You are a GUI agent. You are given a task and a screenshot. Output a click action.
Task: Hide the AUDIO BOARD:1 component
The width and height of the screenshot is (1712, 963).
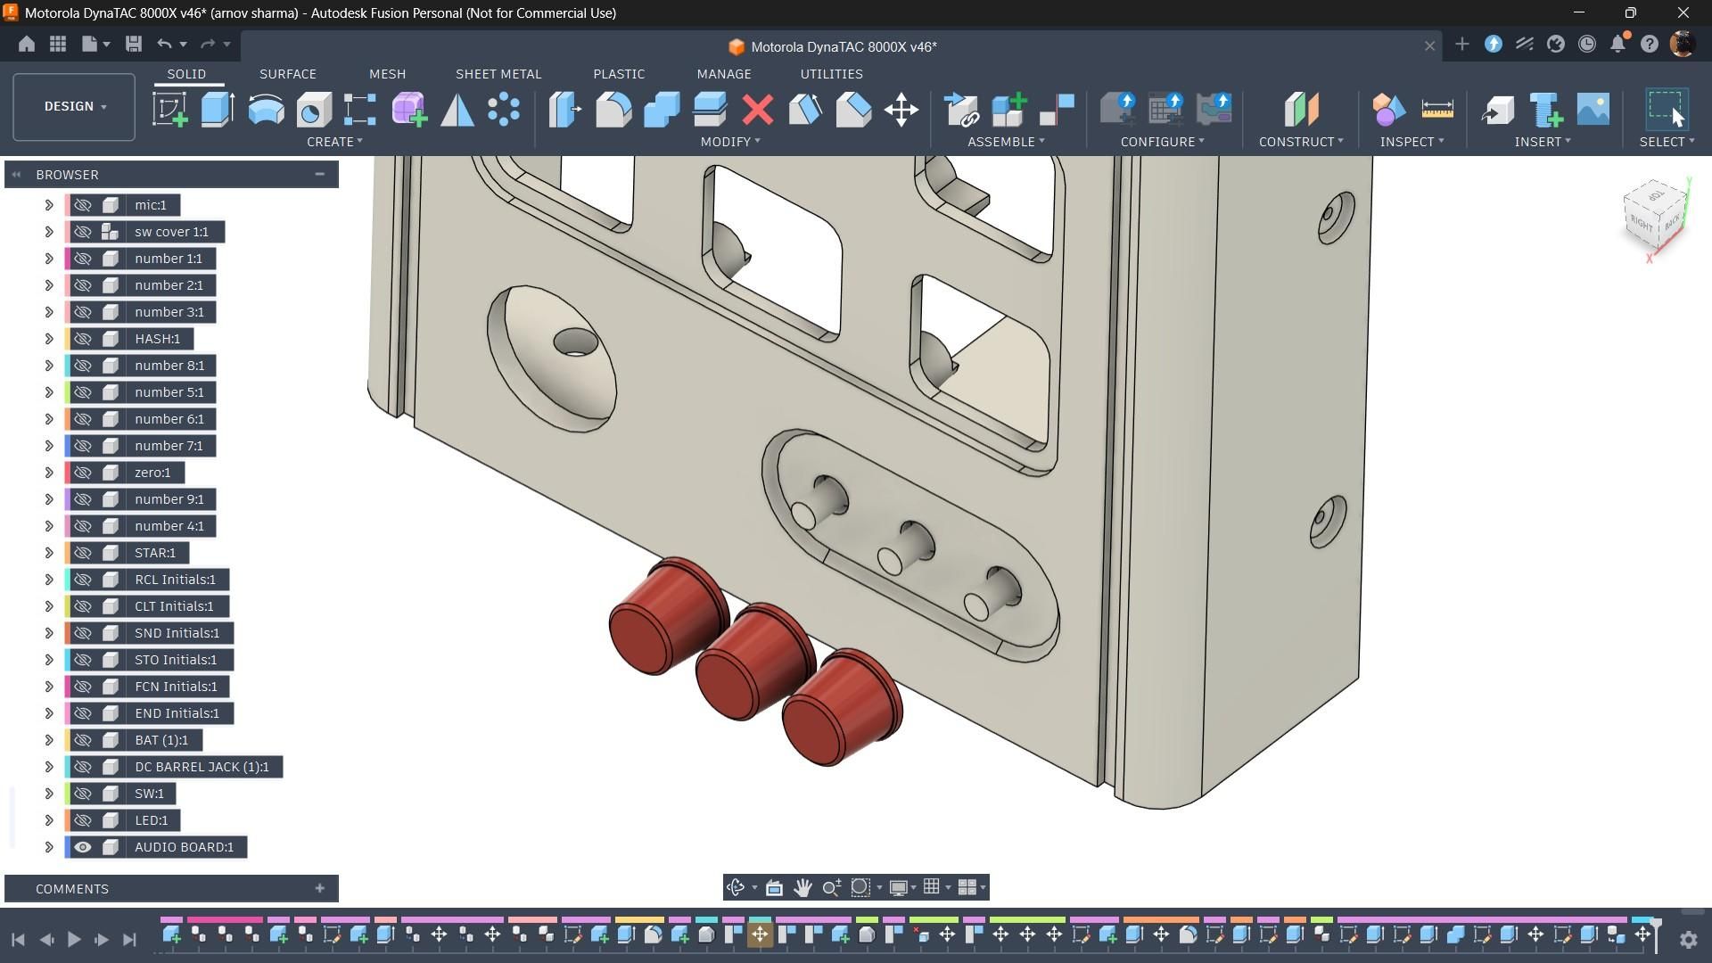point(83,847)
